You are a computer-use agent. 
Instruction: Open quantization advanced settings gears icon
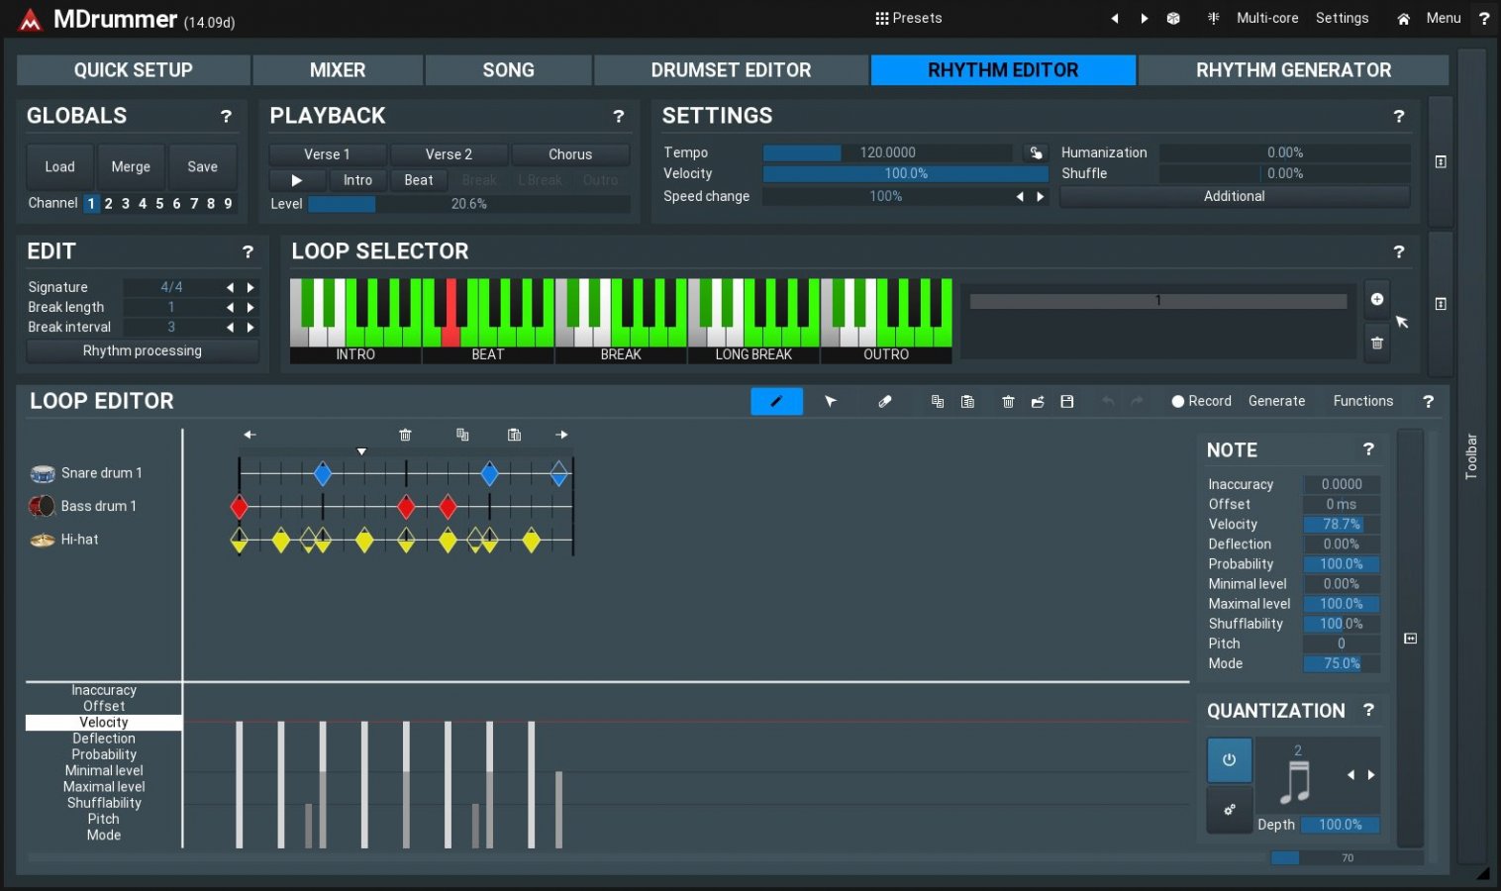1229,810
